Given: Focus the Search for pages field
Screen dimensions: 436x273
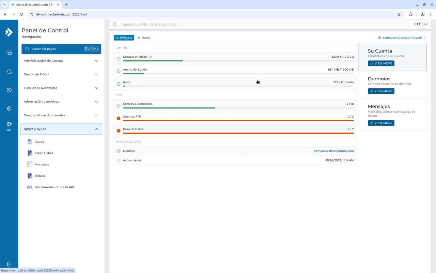Looking at the screenshot, I should [x=61, y=49].
